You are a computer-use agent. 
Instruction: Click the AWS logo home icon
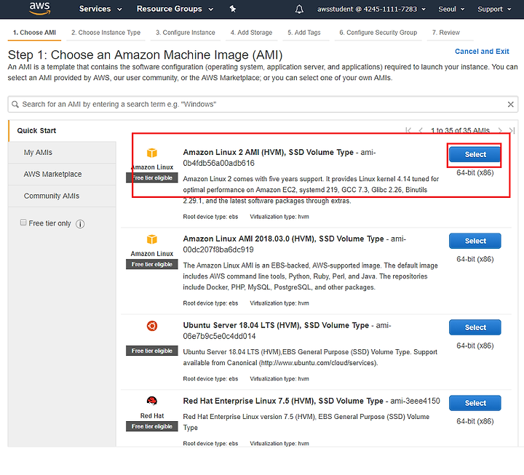pyautogui.click(x=40, y=9)
